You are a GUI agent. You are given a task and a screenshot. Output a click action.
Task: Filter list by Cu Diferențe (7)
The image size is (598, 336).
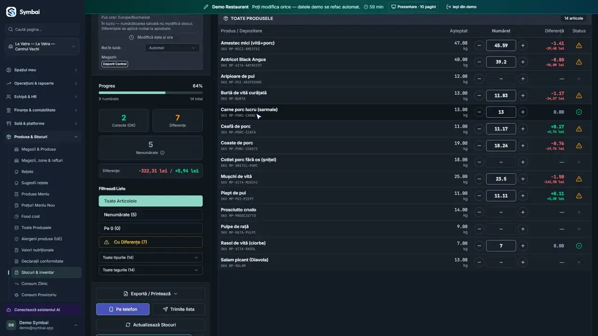tap(150, 242)
